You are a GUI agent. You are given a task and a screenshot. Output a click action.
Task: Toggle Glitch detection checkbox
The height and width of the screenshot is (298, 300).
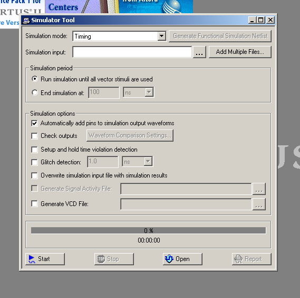point(34,162)
